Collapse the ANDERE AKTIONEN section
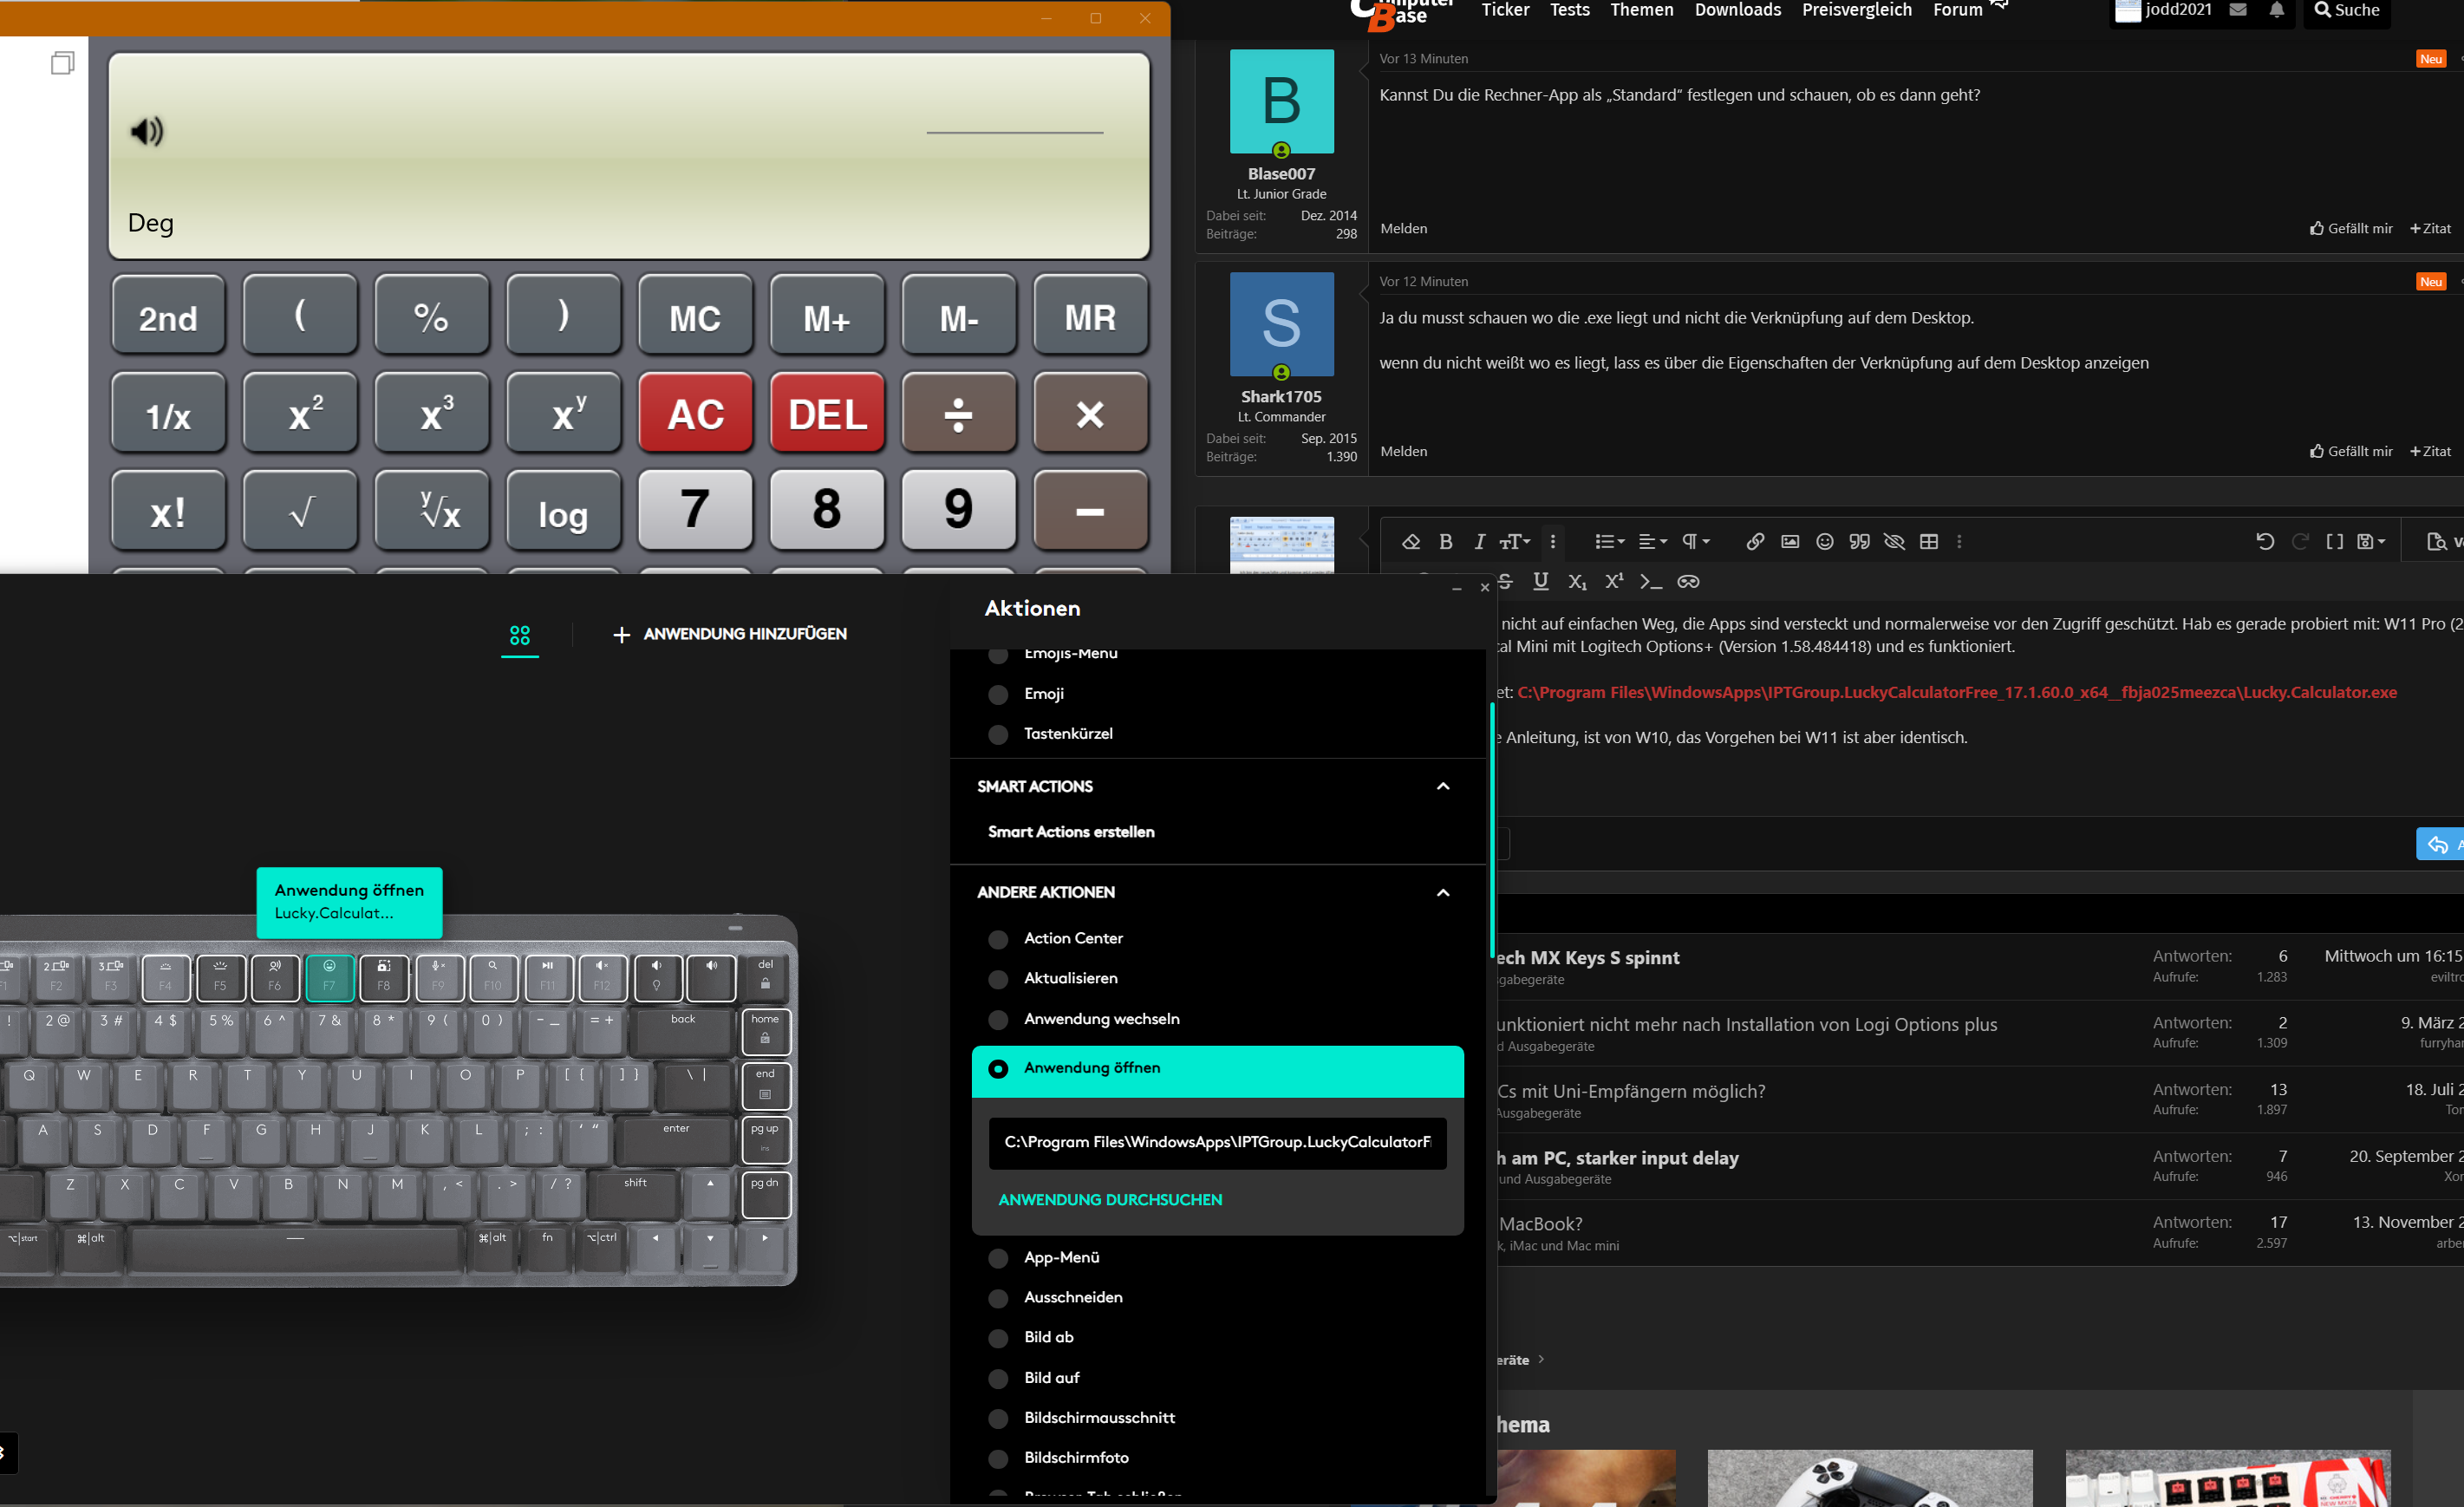Viewport: 2464px width, 1507px height. point(1443,892)
